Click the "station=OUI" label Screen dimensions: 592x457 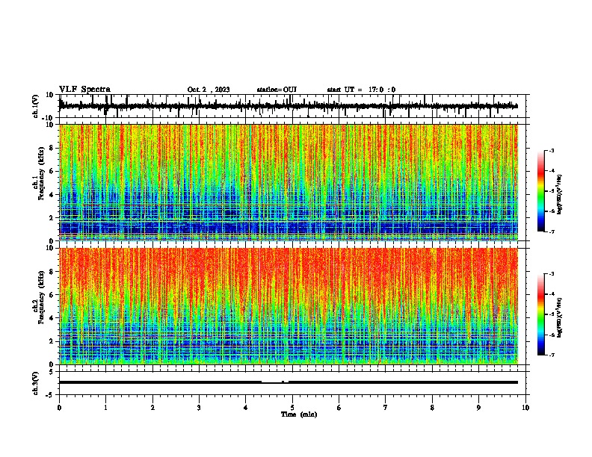[x=277, y=90]
